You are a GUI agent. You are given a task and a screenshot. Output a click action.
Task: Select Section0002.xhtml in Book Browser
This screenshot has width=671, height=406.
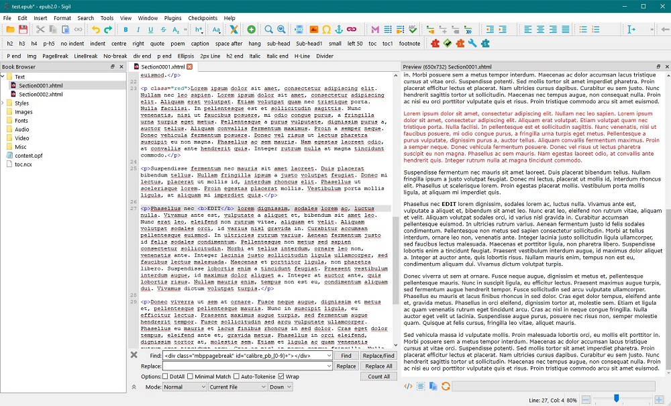[41, 95]
